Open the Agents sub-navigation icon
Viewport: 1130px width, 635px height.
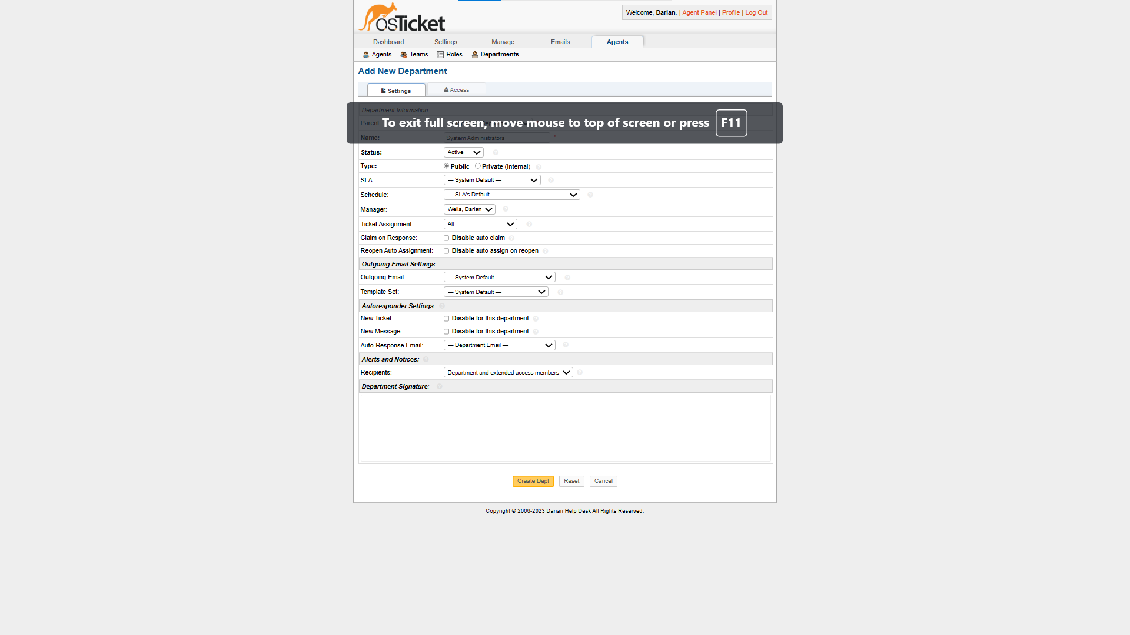pos(366,54)
